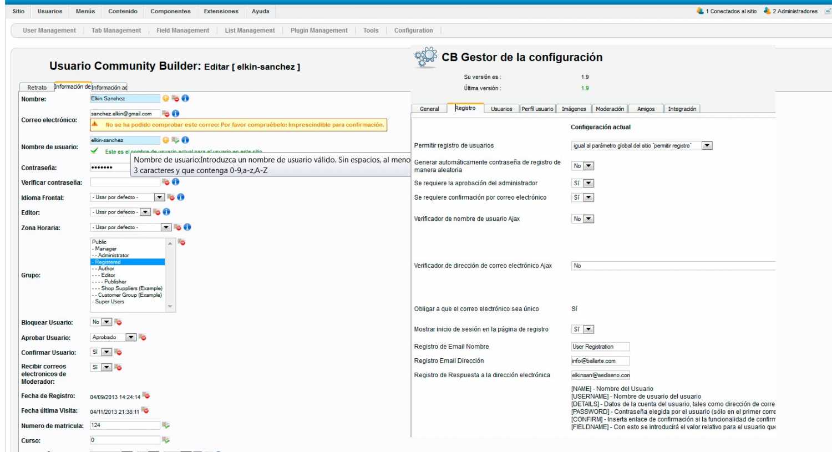Image resolution: width=832 pixels, height=452 pixels.
Task: Click red icon next to Fecha de Registro
Action: click(146, 395)
